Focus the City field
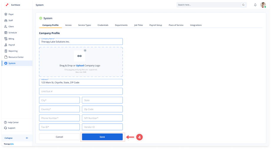271x149 pixels. [60, 100]
